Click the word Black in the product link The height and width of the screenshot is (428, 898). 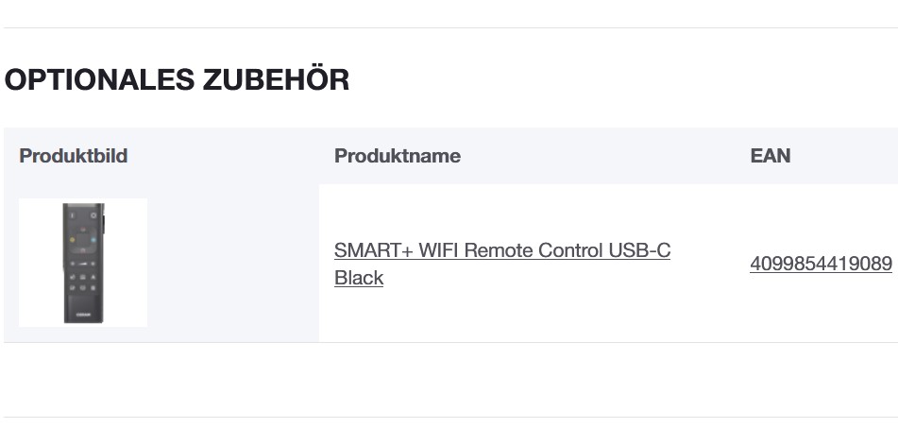coord(359,278)
